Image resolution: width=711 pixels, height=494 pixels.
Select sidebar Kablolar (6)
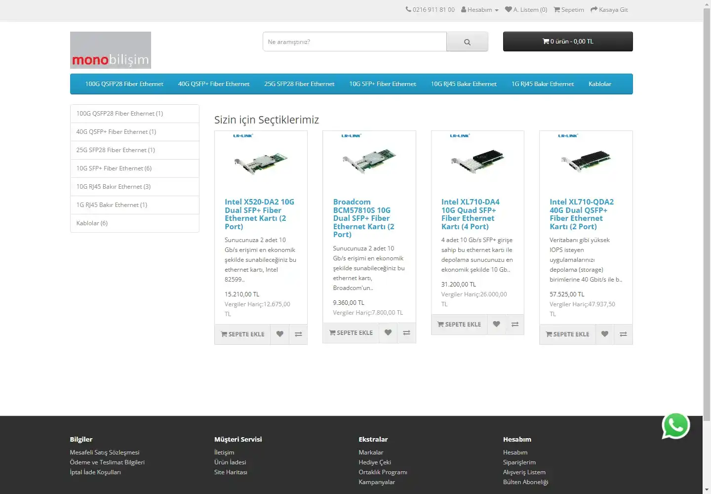click(135, 223)
